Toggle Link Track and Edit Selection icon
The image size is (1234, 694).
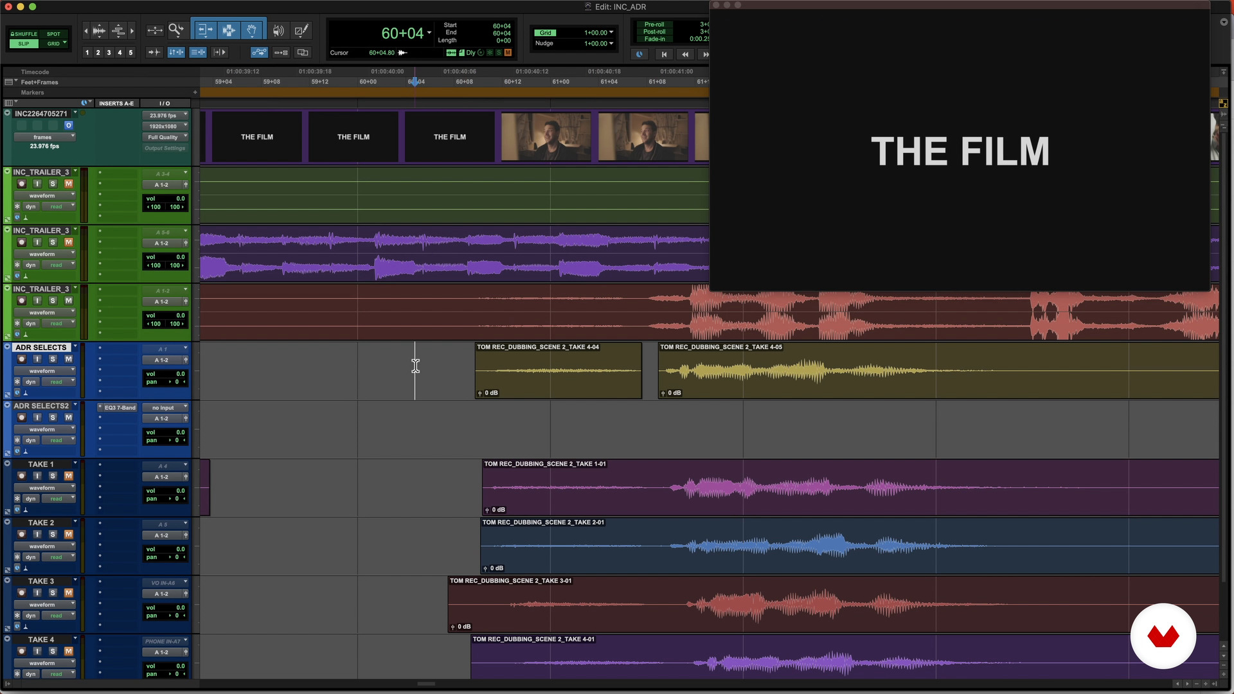[198, 53]
